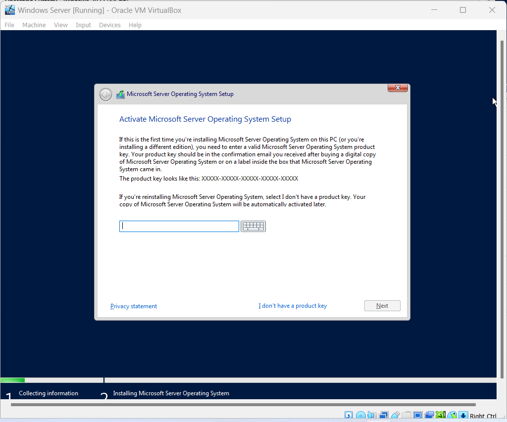The image size is (507, 422).
Task: Click the setup wizard icon beside the dialog title
Action: point(120,94)
